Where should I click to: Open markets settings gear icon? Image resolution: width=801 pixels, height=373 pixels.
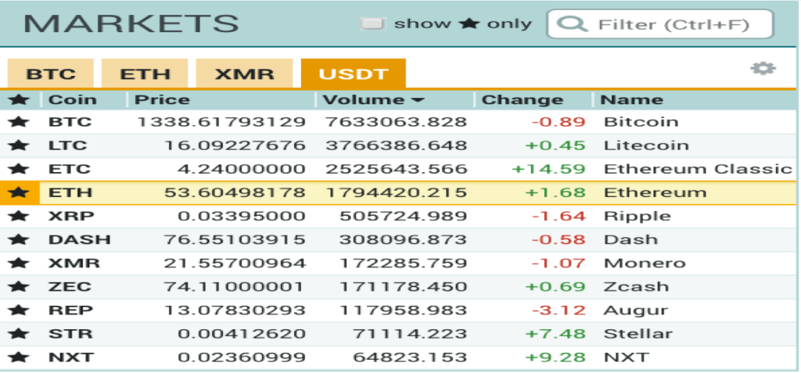[x=763, y=69]
